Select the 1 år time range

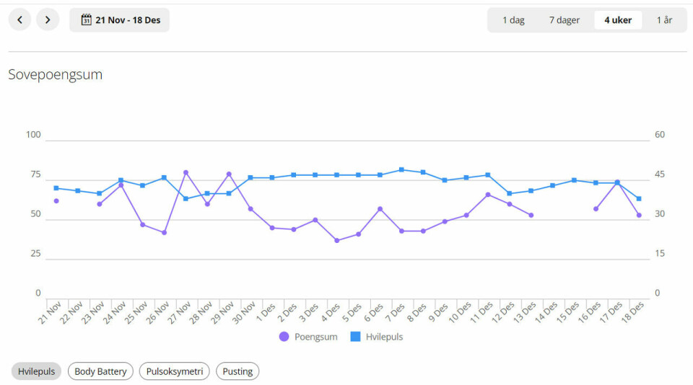coord(664,20)
